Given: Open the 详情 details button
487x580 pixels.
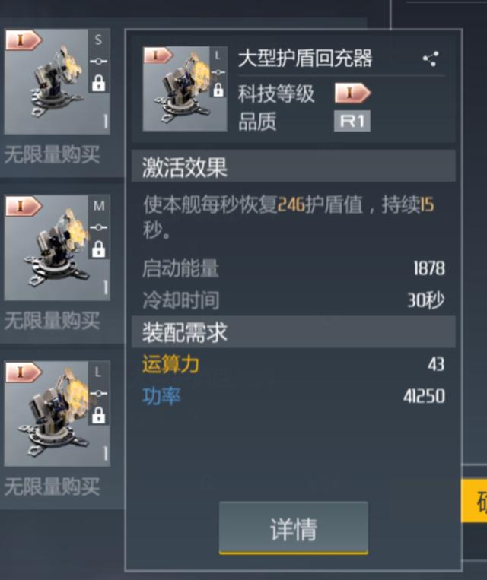Looking at the screenshot, I should coord(293,528).
